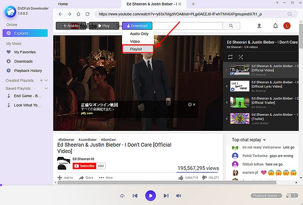The width and height of the screenshot is (303, 205).
Task: Mute the player volume
Action: [x=178, y=196]
